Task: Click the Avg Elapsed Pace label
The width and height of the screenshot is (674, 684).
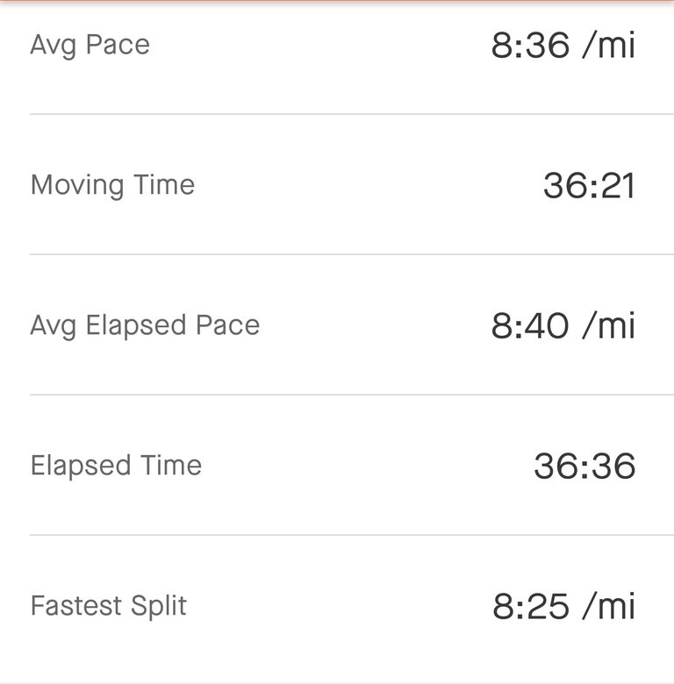Action: tap(145, 325)
